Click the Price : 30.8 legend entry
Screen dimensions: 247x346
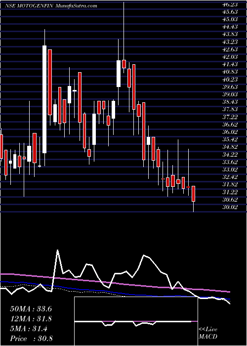[x=31, y=339]
